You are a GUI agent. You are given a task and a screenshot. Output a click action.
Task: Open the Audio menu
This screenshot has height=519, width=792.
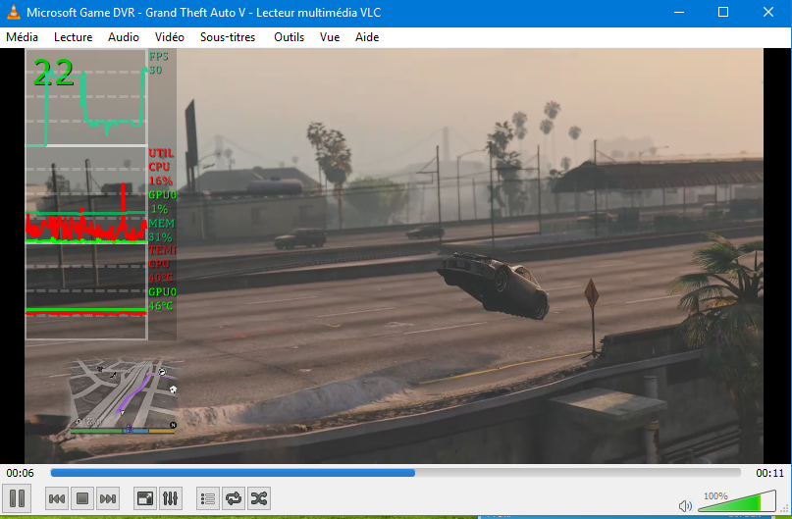coord(124,37)
